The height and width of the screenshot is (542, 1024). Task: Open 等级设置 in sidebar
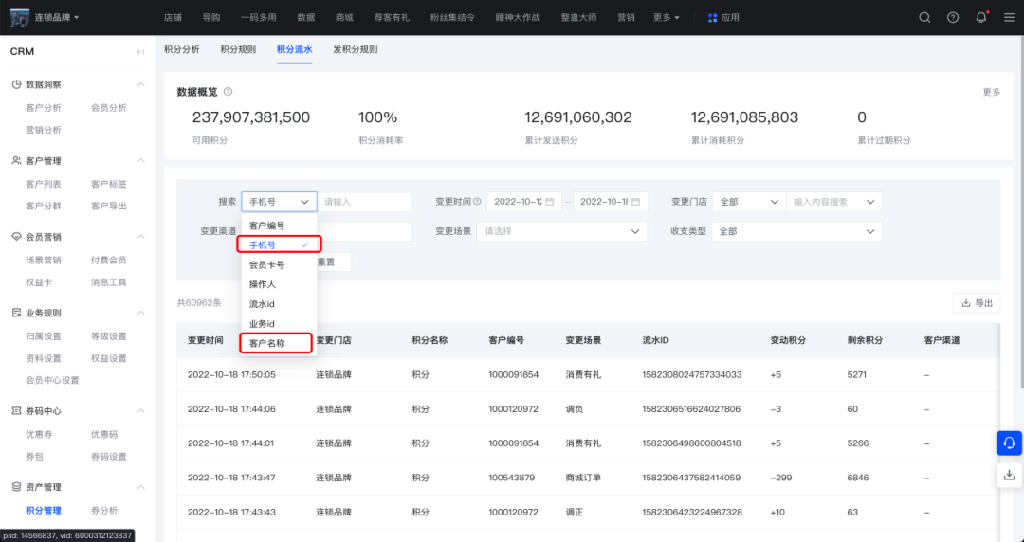tap(108, 336)
